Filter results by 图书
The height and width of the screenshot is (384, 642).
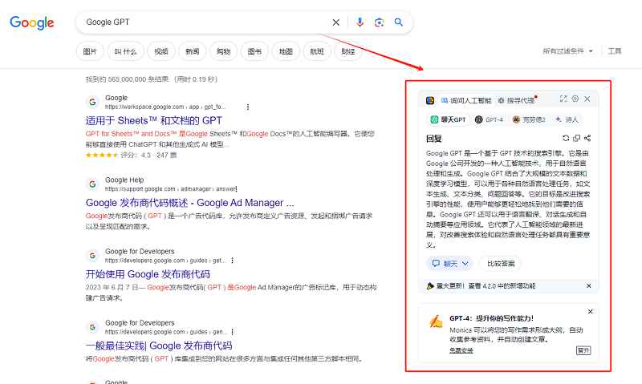(254, 51)
